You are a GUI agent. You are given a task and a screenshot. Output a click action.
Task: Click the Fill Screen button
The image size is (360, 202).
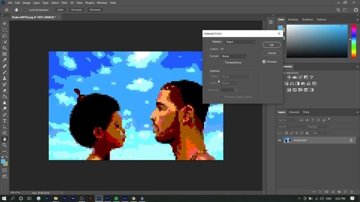click(95, 10)
